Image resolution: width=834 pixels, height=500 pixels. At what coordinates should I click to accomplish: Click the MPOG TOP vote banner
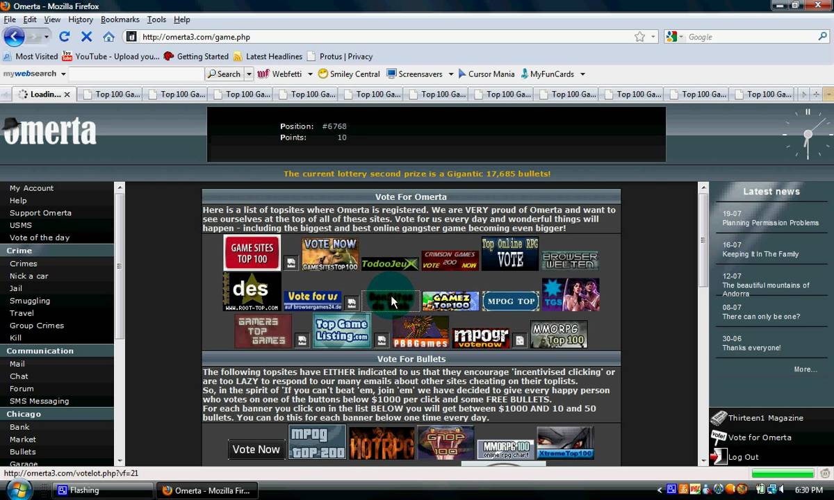[x=511, y=301]
